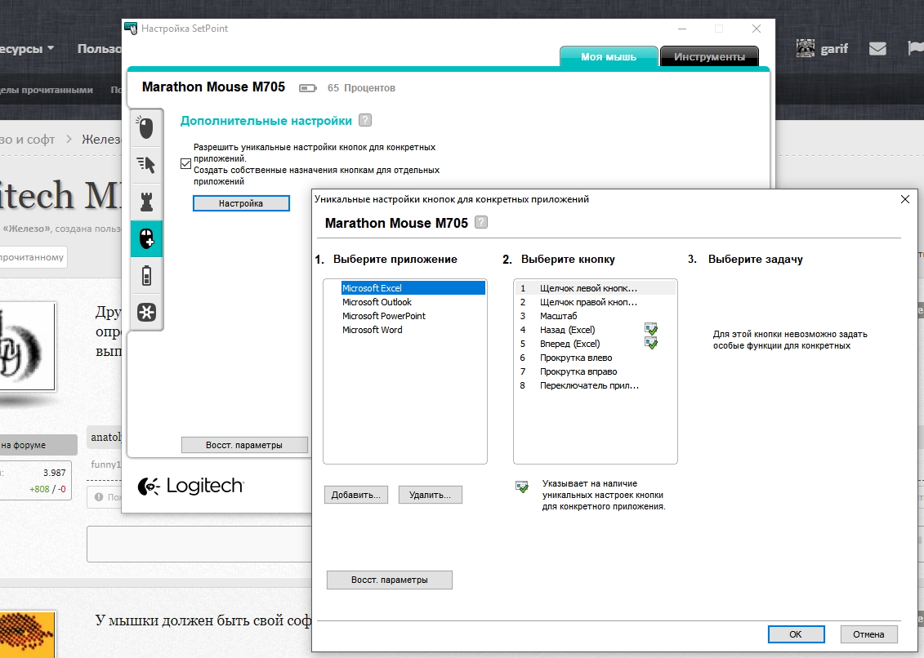Open pointer movement settings sidebar icon
The width and height of the screenshot is (924, 658).
(x=146, y=164)
